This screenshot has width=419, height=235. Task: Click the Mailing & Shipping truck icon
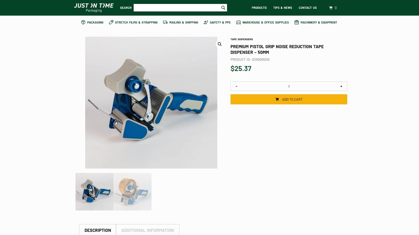pos(165,22)
